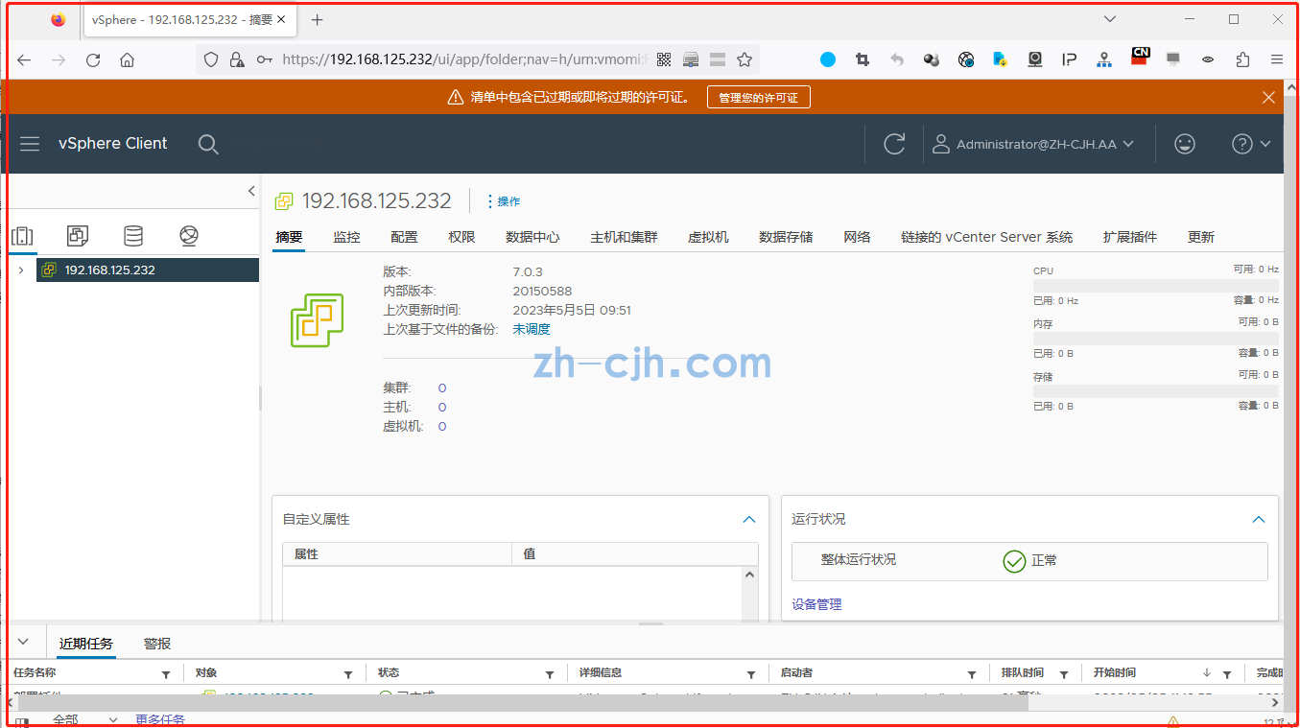Open the smiley feedback icon
This screenshot has width=1300, height=728.
pos(1185,144)
